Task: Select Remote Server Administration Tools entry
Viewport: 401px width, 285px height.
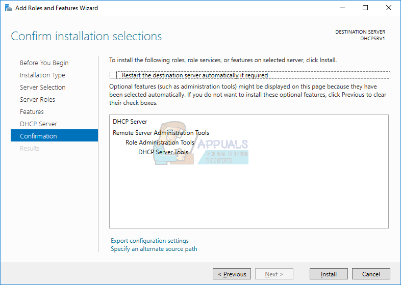Action: coord(161,133)
